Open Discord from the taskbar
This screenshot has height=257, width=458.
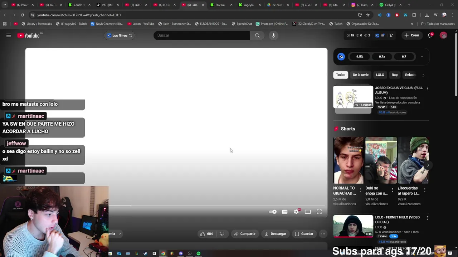pos(181,253)
